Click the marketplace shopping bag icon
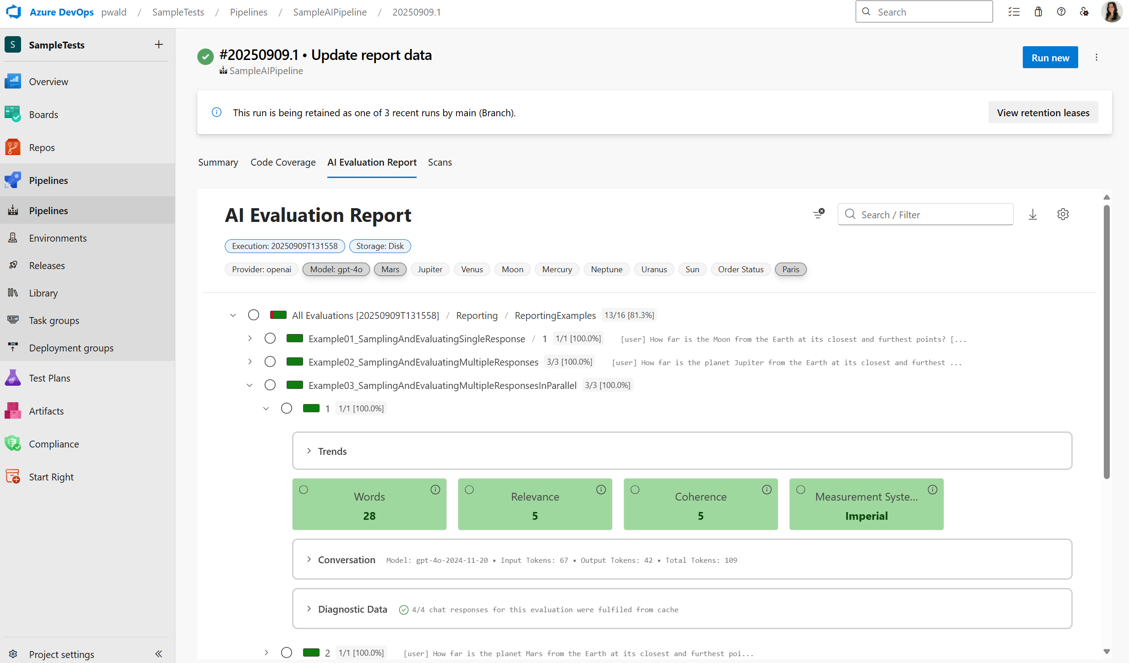 [x=1038, y=12]
